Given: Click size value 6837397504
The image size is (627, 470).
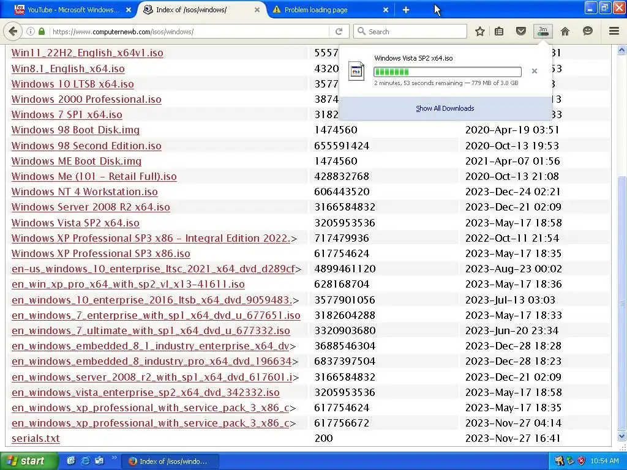Looking at the screenshot, I should click(345, 361).
